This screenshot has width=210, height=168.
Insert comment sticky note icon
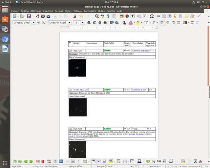187,16
